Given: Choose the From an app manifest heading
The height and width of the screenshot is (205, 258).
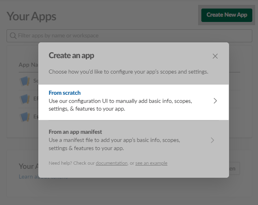Looking at the screenshot, I should 75,132.
